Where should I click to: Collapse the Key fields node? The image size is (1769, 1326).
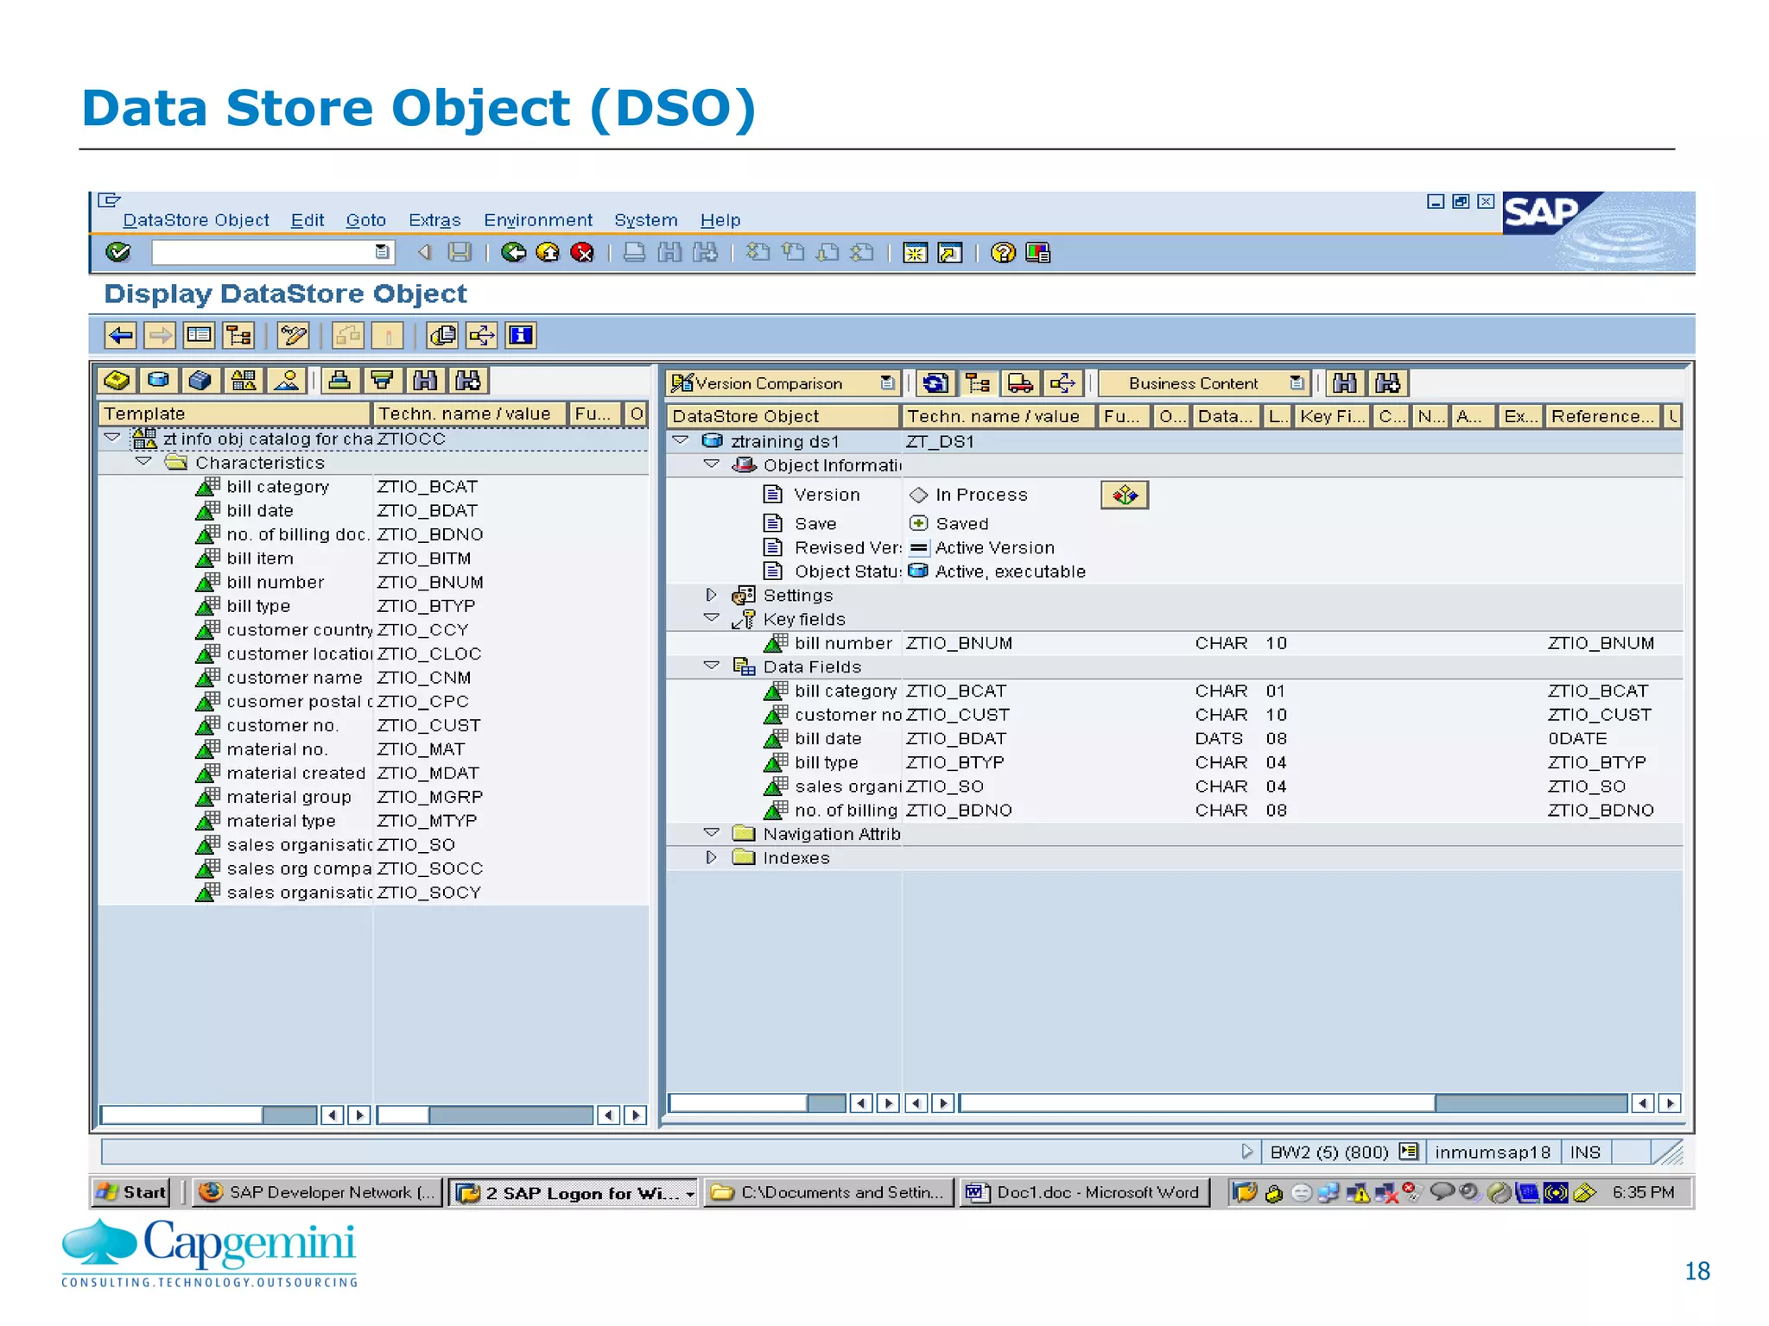(712, 618)
